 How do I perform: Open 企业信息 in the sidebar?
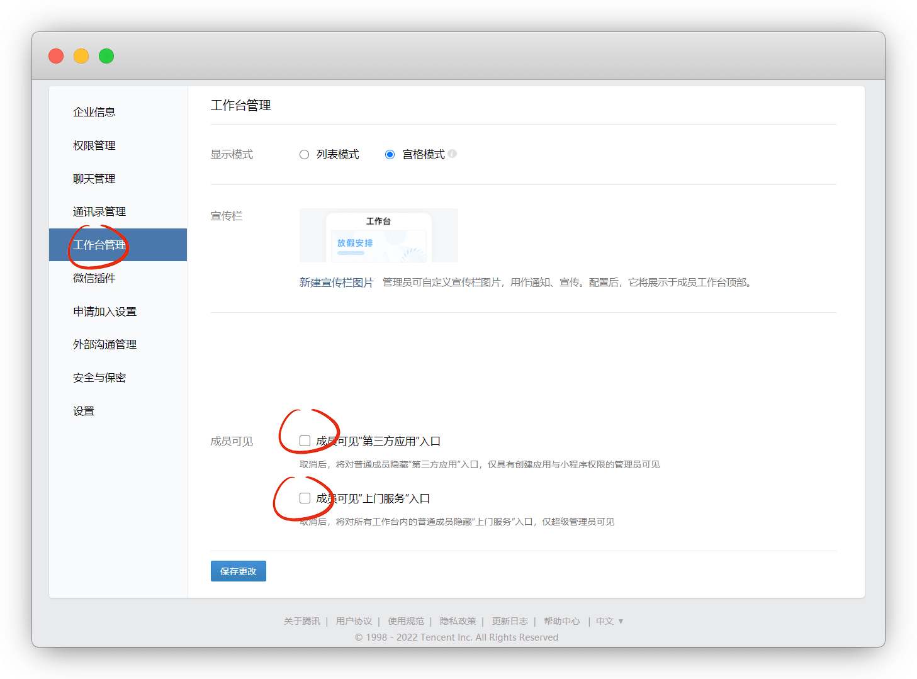click(94, 112)
